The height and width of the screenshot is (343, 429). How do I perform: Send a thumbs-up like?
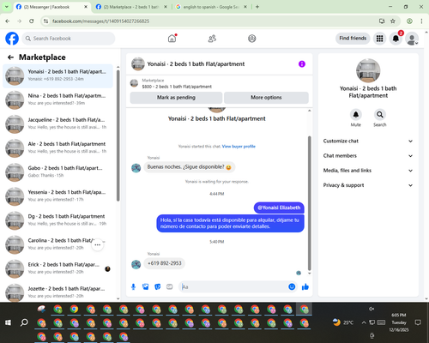[305, 286]
